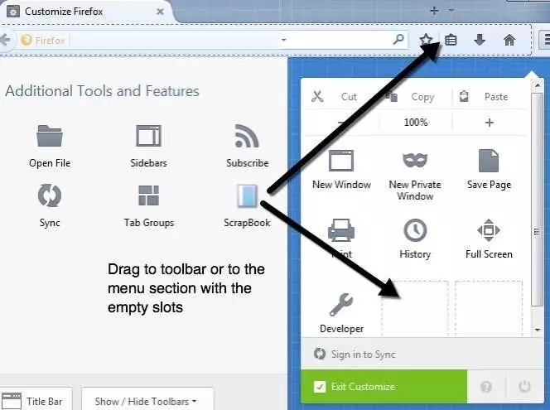Click the scrollbar down arrow
Image resolution: width=550 pixels, height=410 pixels.
pyautogui.click(x=538, y=330)
